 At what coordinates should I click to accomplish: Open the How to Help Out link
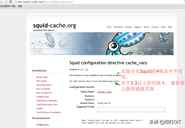(44, 93)
